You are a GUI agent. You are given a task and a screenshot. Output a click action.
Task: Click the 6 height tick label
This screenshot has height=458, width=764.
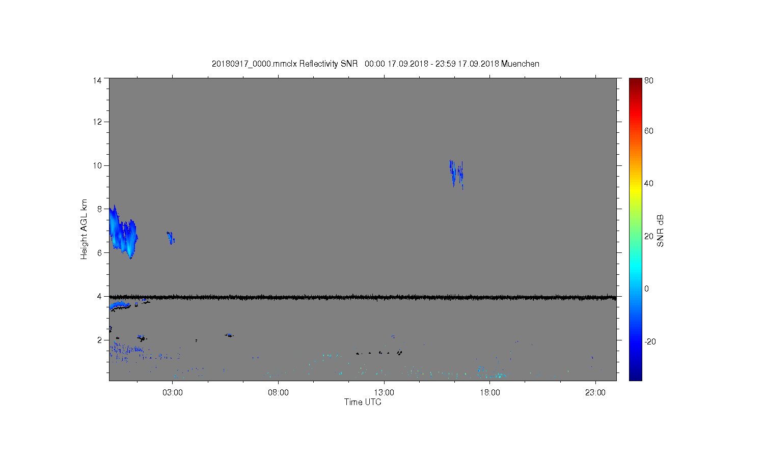point(99,252)
